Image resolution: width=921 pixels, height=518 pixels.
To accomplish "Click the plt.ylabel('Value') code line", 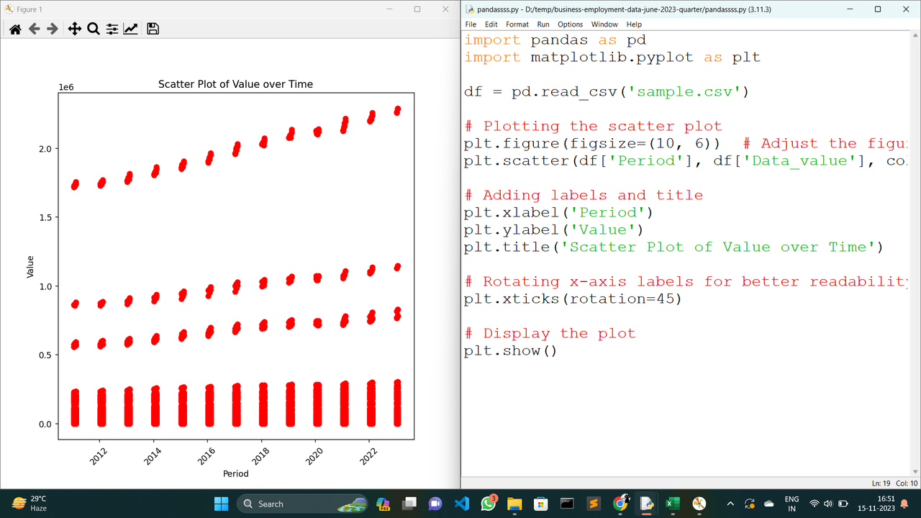I will [554, 230].
